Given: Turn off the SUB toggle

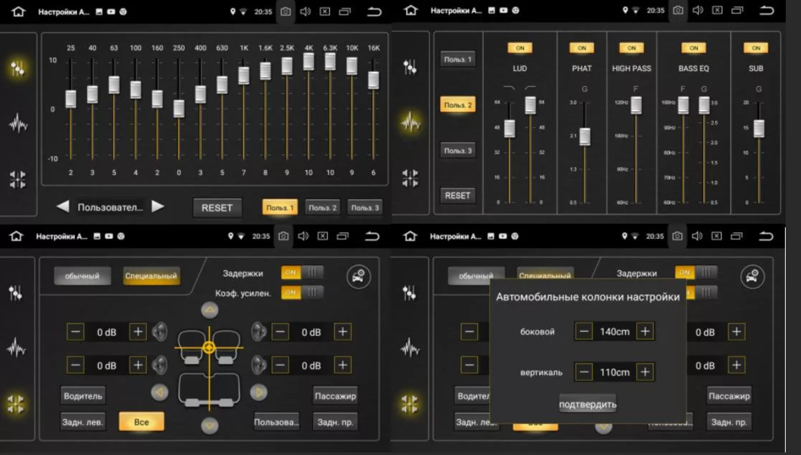Looking at the screenshot, I should coord(755,48).
